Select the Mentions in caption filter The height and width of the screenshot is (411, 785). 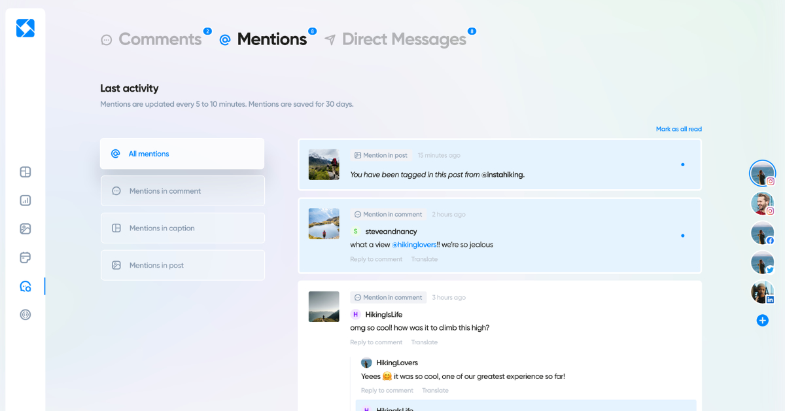tap(183, 228)
